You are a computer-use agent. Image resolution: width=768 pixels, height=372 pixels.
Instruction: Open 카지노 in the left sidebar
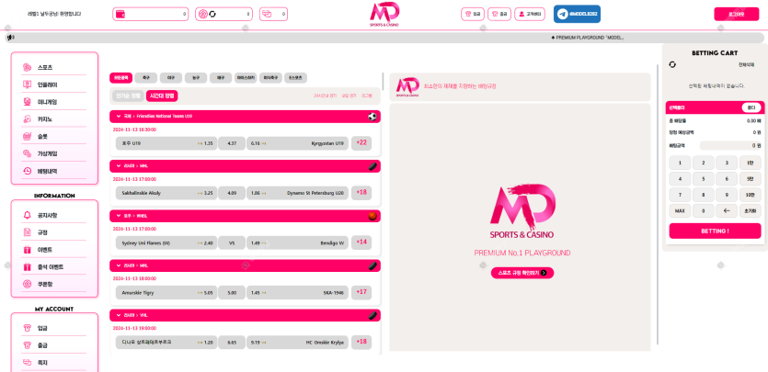54,119
